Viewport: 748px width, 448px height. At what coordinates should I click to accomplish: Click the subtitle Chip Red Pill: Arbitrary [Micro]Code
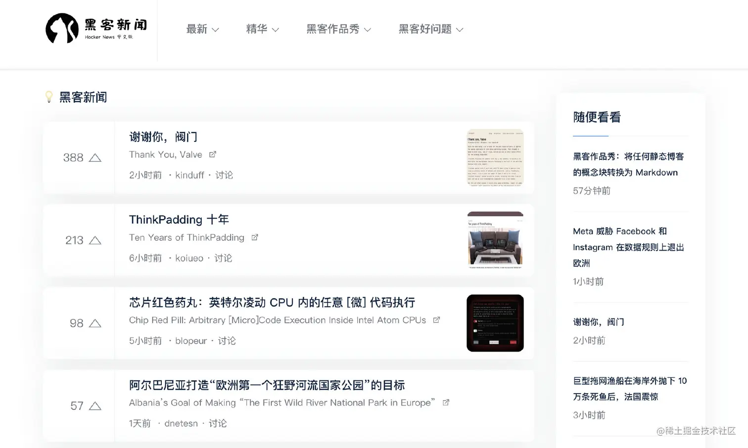[278, 320]
